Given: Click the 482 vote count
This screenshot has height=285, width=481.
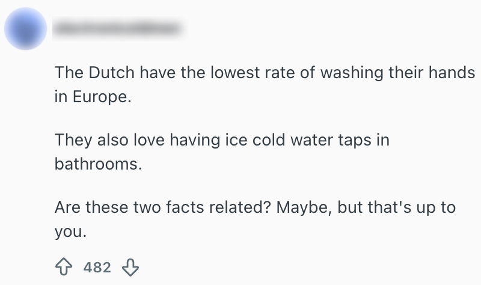Looking at the screenshot, I should (97, 266).
